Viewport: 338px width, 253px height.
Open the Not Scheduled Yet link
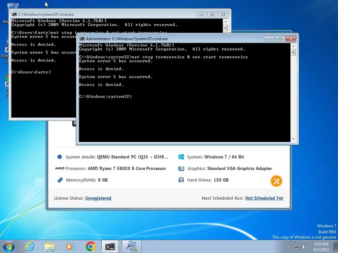coord(264,198)
